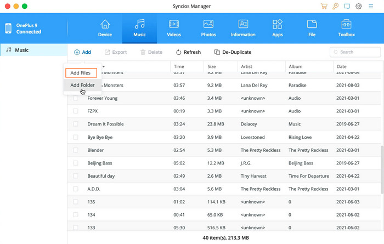This screenshot has height=244, width=384.
Task: Check the 134 track checkbox
Action: 76,214
